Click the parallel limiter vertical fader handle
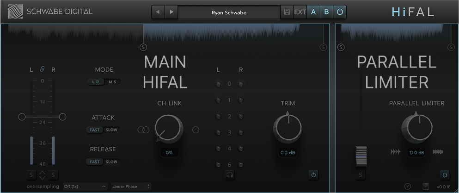 pyautogui.click(x=361, y=156)
